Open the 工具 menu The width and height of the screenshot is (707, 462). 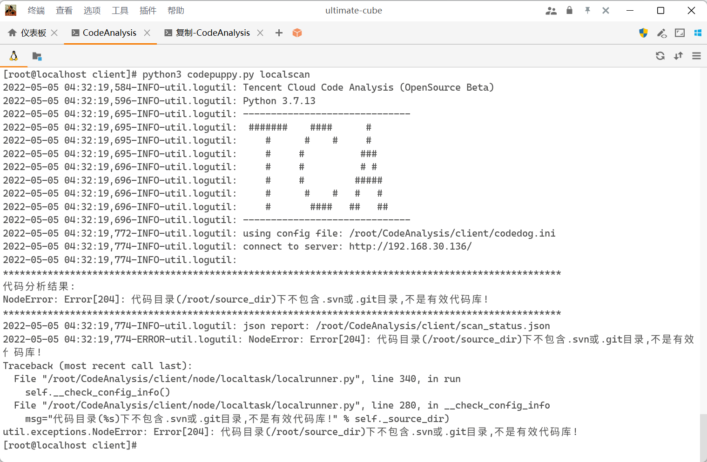120,10
